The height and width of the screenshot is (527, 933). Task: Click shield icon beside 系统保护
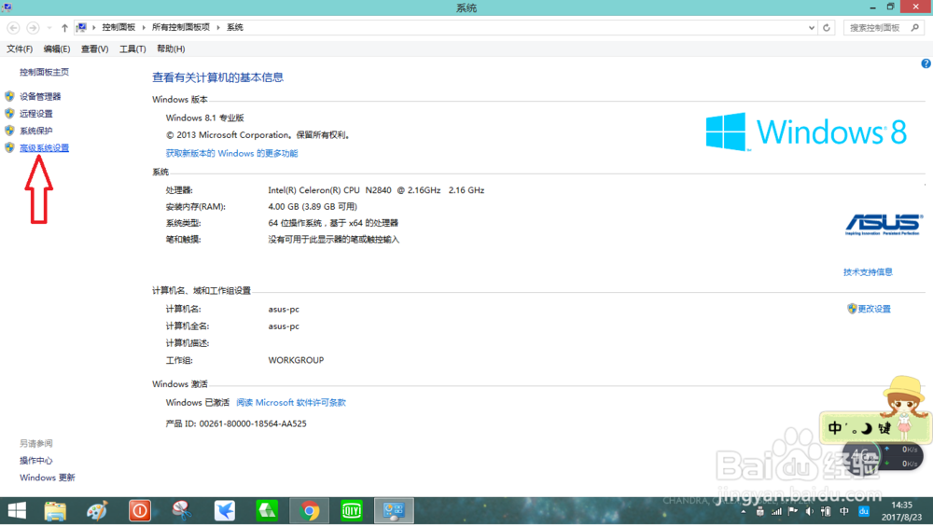coord(9,131)
